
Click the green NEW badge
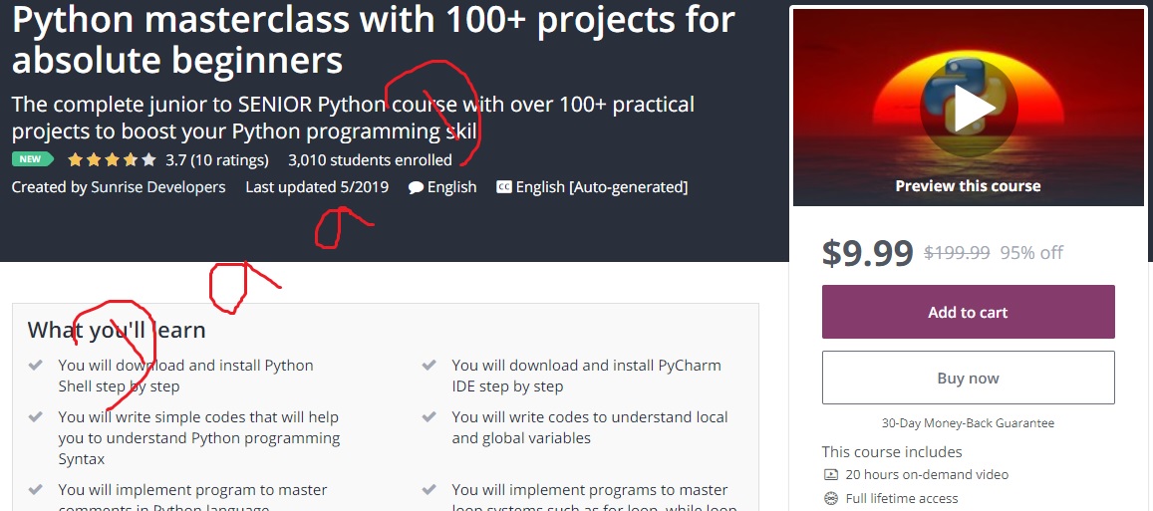32,158
